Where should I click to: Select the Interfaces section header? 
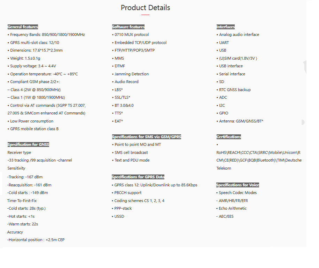pos(226,27)
